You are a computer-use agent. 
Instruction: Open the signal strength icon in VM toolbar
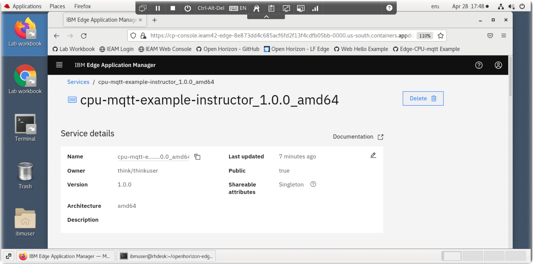pyautogui.click(x=315, y=8)
